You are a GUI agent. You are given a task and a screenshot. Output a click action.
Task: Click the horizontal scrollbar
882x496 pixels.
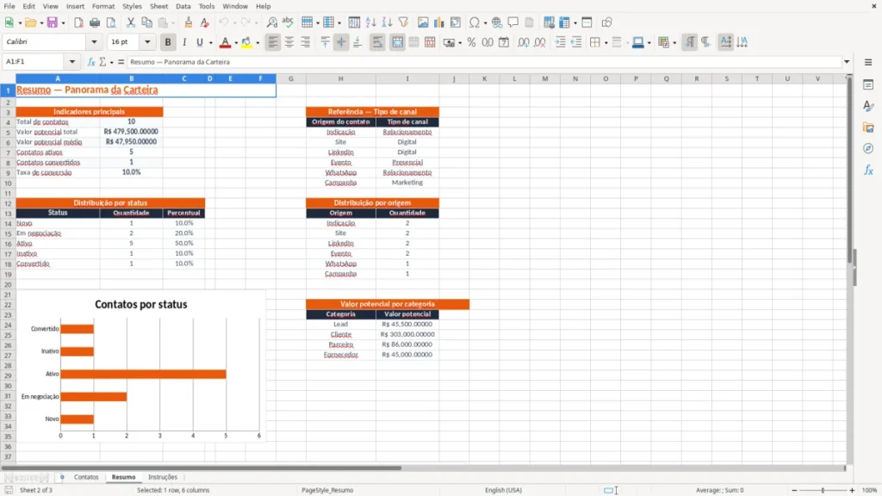(202, 468)
